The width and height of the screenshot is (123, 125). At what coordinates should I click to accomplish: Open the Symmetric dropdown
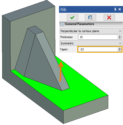coord(91,43)
